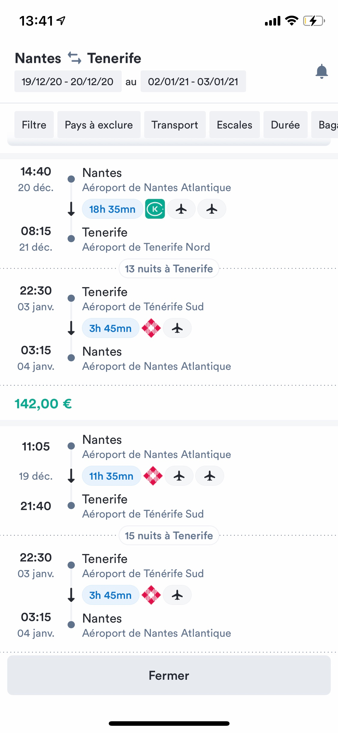338x733 pixels.
Task: Tap first plane icon after the Kiwi logo
Action: (181, 209)
